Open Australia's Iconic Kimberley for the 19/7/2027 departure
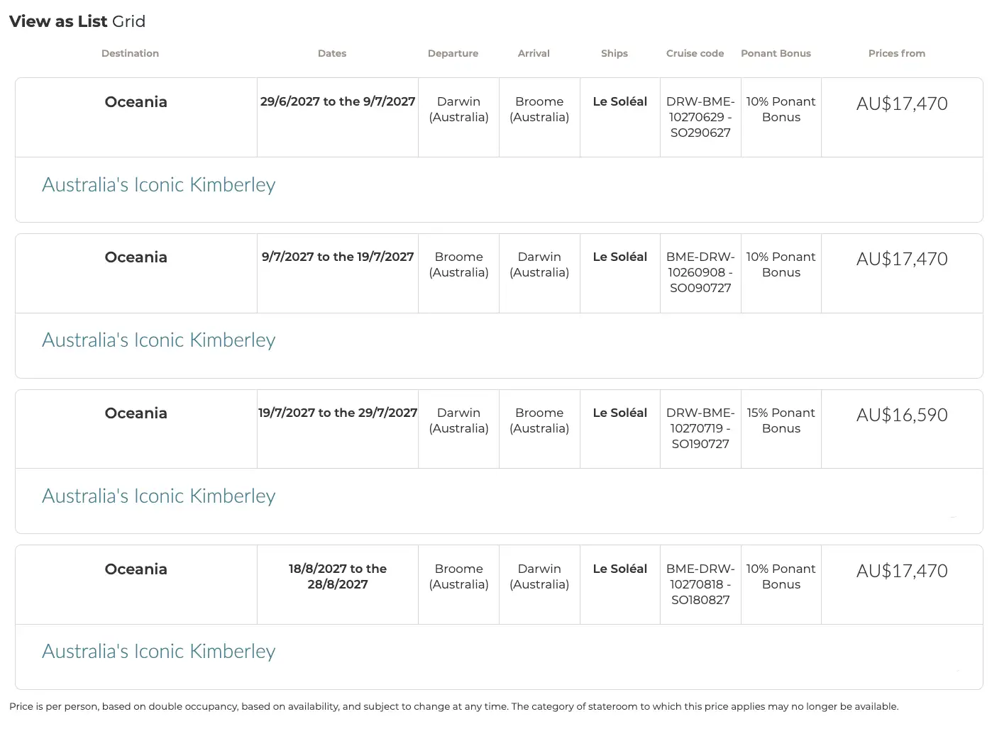The width and height of the screenshot is (992, 736). (159, 496)
